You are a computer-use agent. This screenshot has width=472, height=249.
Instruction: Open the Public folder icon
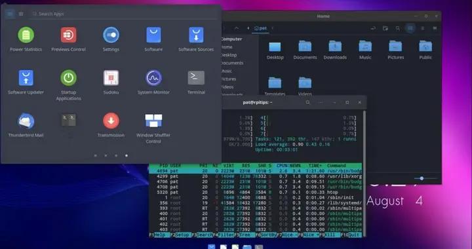point(425,50)
